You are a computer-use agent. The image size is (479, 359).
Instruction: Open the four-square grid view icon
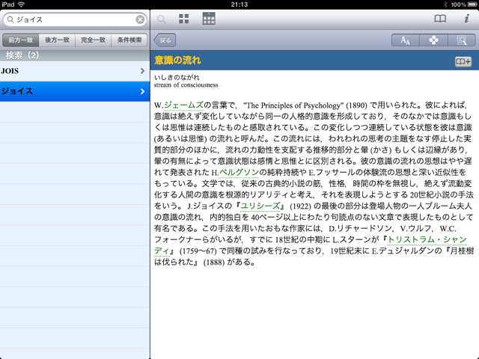[183, 19]
